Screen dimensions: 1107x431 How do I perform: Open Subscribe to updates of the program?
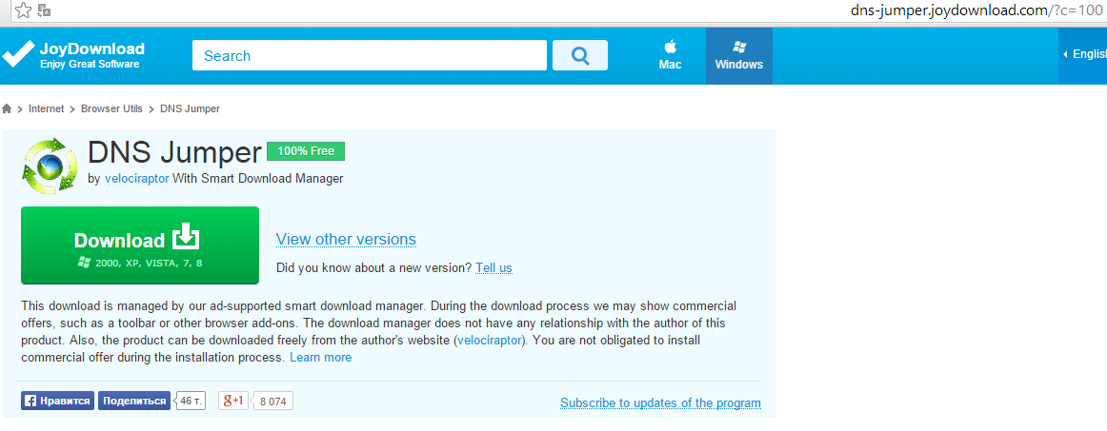[661, 403]
